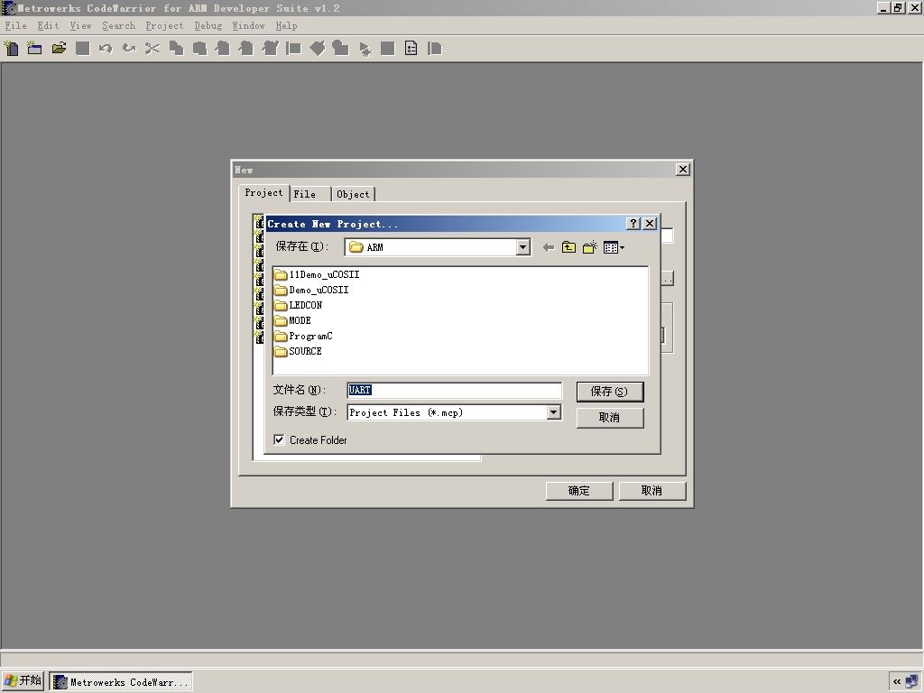Expand the Project Files type dropdown
Screen dimensions: 924x693
coord(553,412)
